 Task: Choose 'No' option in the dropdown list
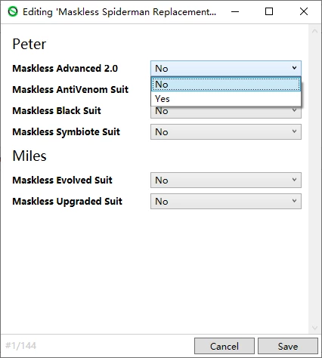[226, 85]
